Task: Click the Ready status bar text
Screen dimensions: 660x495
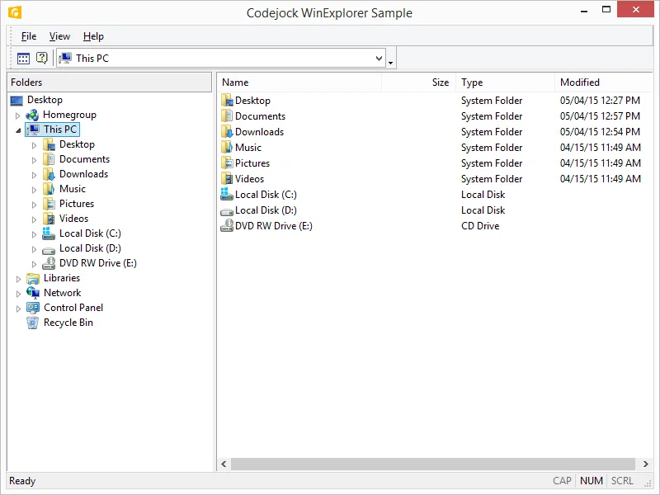Action: tap(22, 481)
